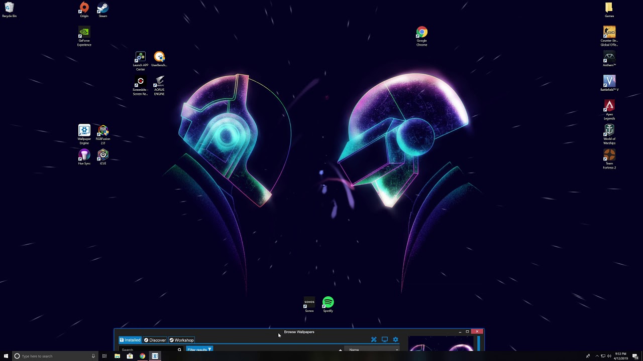Screen dimensions: 643x361
Task: Expand the hidden system tray icons
Action: (597, 356)
